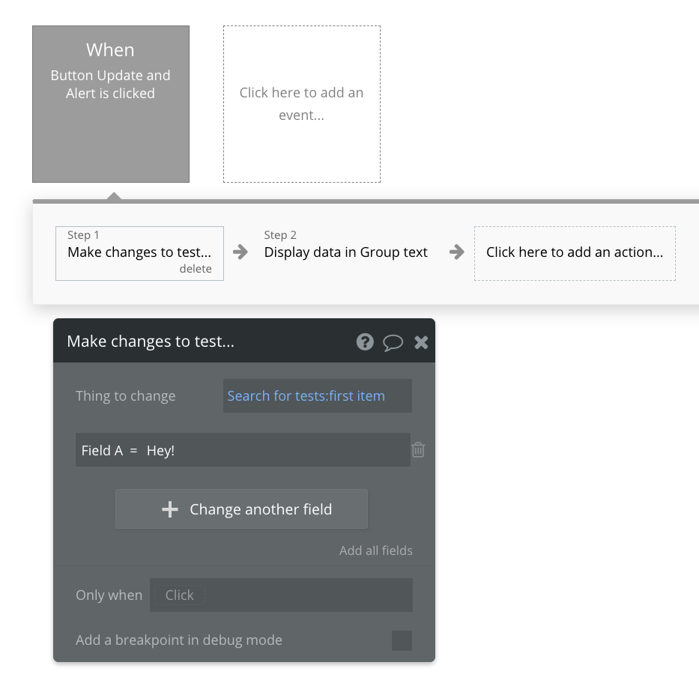Click the Only when condition box
Viewport: 699px width, 680px height.
(281, 595)
